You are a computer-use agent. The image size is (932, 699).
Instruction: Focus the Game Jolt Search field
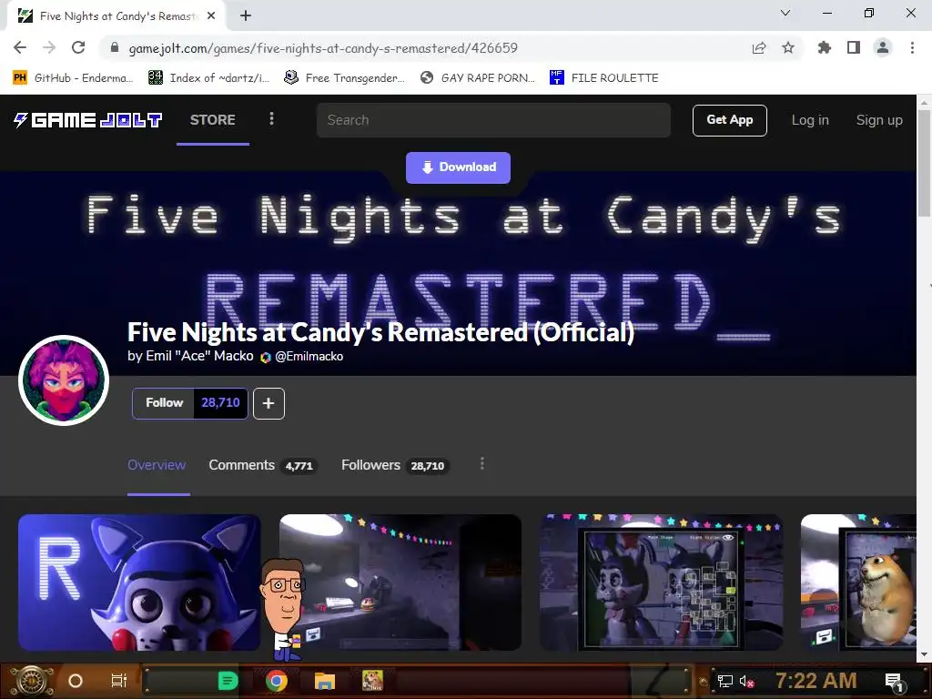tap(493, 120)
